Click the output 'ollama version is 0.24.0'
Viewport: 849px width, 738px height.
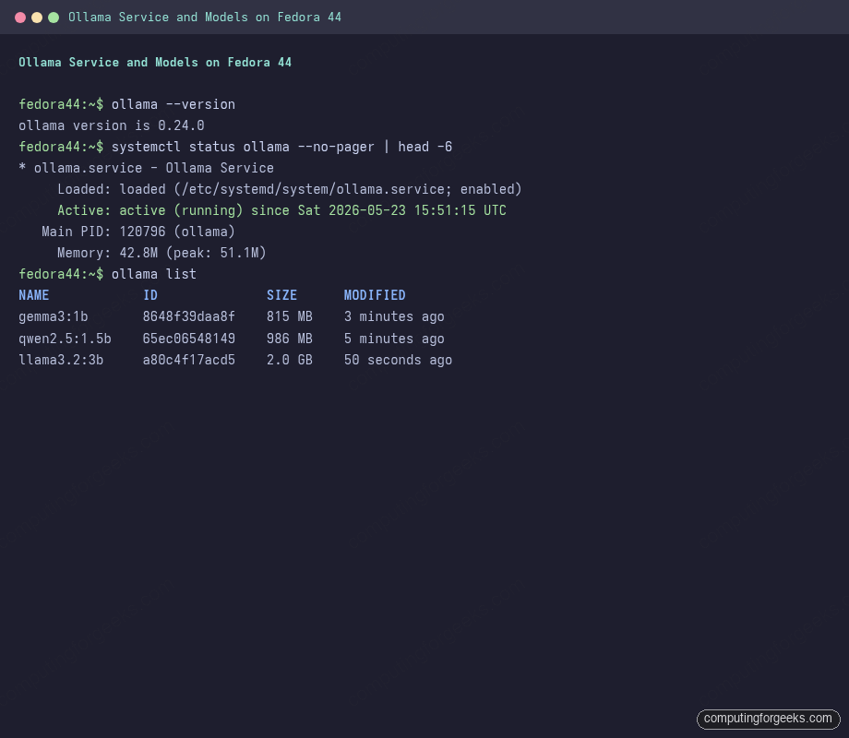[112, 125]
